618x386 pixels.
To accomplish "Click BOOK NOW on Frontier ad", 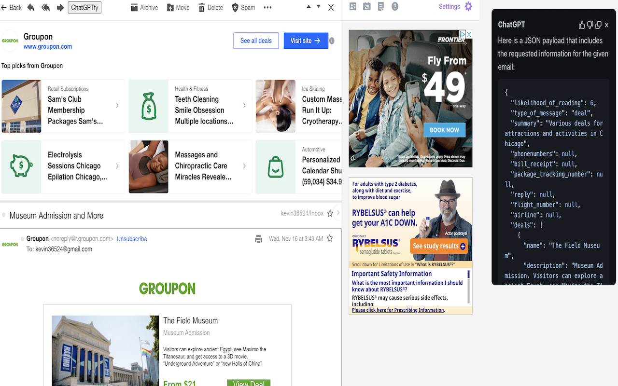I will 445,130.
